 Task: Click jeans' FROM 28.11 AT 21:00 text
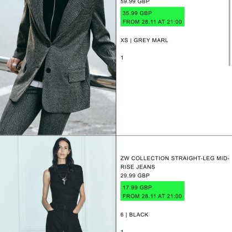[152, 196]
